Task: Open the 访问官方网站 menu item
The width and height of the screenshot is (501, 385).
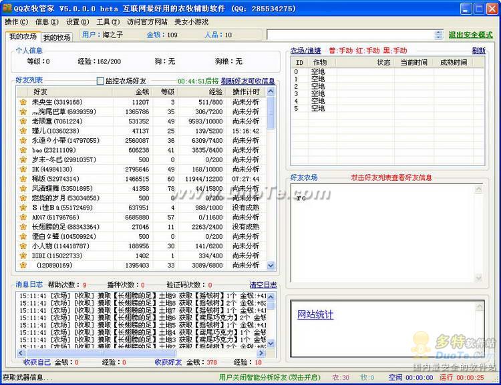Action: [147, 22]
